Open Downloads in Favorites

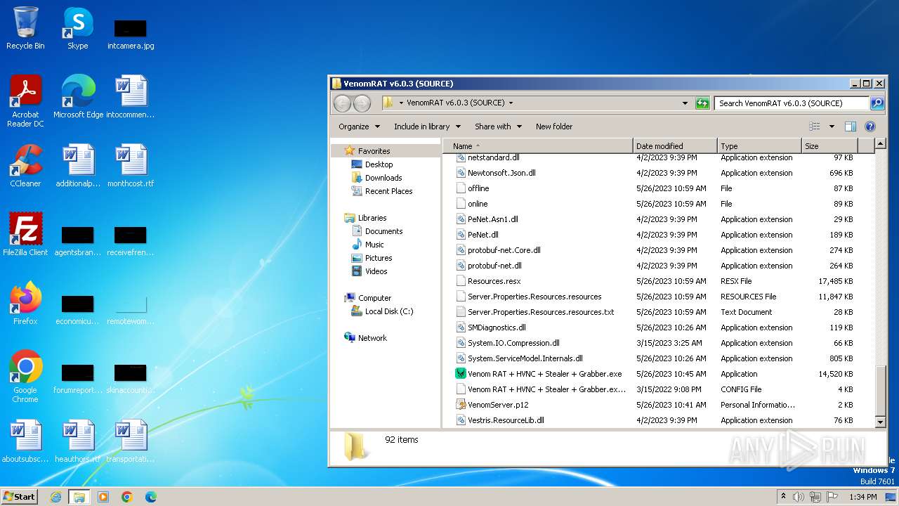click(x=383, y=177)
